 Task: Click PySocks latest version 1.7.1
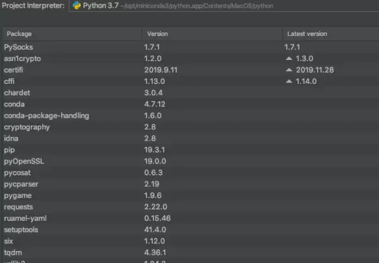pyautogui.click(x=292, y=47)
